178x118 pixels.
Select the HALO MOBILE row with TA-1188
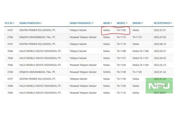tap(89, 51)
